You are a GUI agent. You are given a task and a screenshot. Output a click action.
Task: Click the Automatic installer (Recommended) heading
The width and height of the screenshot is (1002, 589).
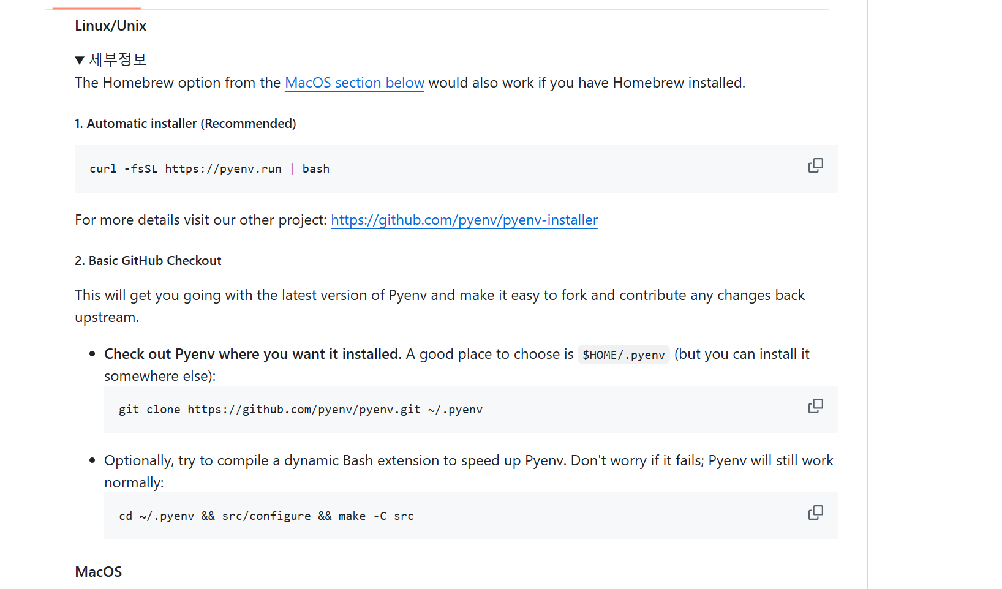click(186, 124)
